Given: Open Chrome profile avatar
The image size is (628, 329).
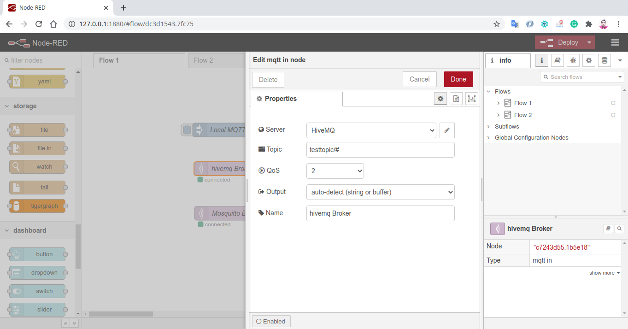Looking at the screenshot, I should (604, 24).
